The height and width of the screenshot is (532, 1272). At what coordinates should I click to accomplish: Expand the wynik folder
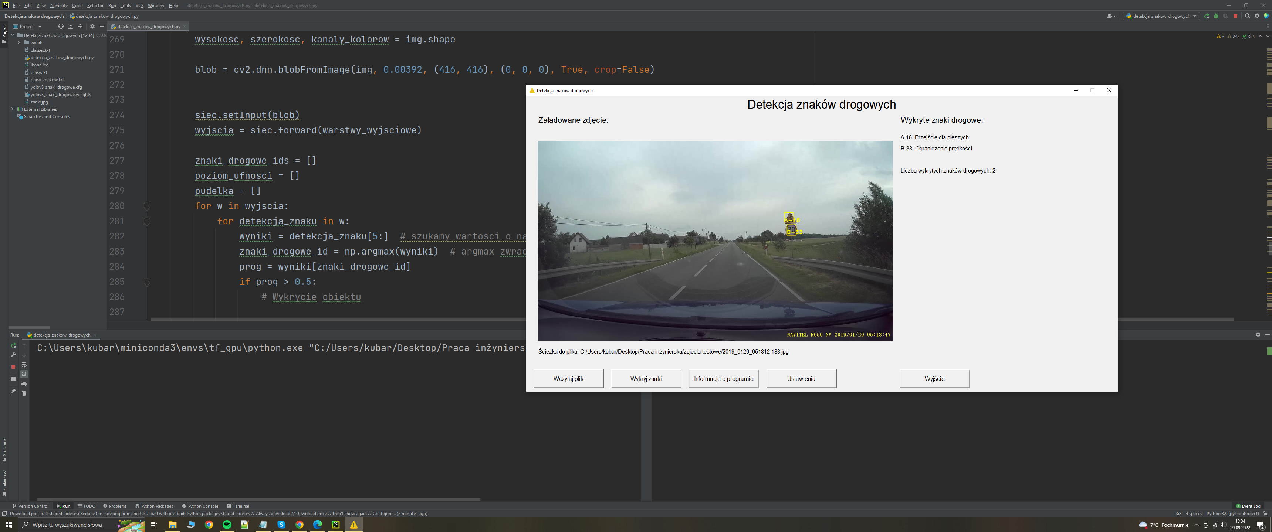19,43
